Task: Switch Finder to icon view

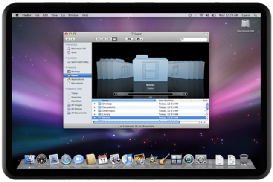Action: tap(99, 39)
